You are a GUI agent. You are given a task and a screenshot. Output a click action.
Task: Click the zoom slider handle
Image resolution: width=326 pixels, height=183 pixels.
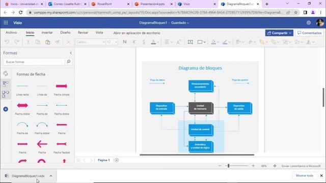(228, 166)
